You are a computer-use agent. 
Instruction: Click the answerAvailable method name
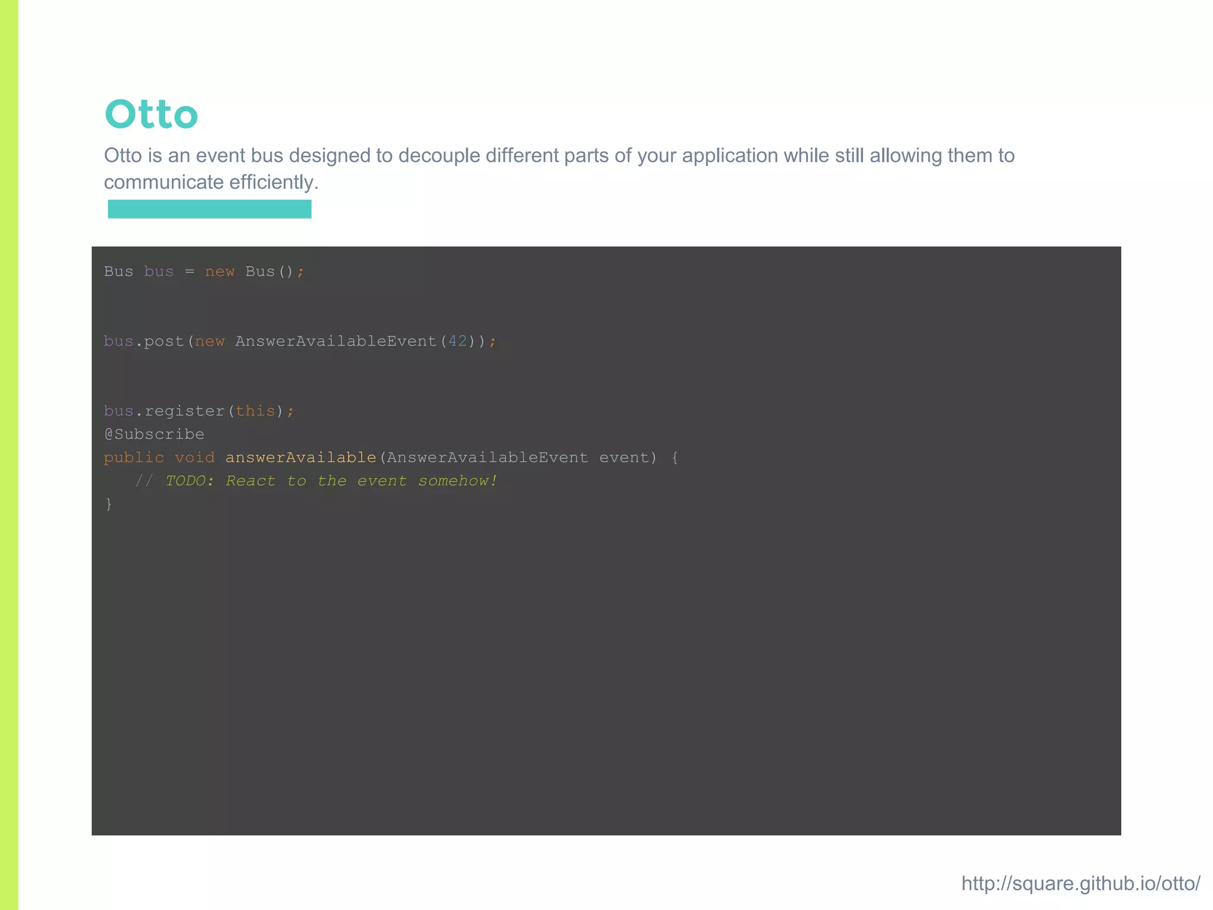pos(300,458)
